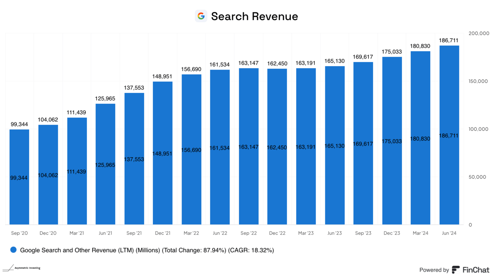Viewport: 495px width, 278px height.
Task: Click the "Sep '21" x-axis label
Action: click(134, 233)
